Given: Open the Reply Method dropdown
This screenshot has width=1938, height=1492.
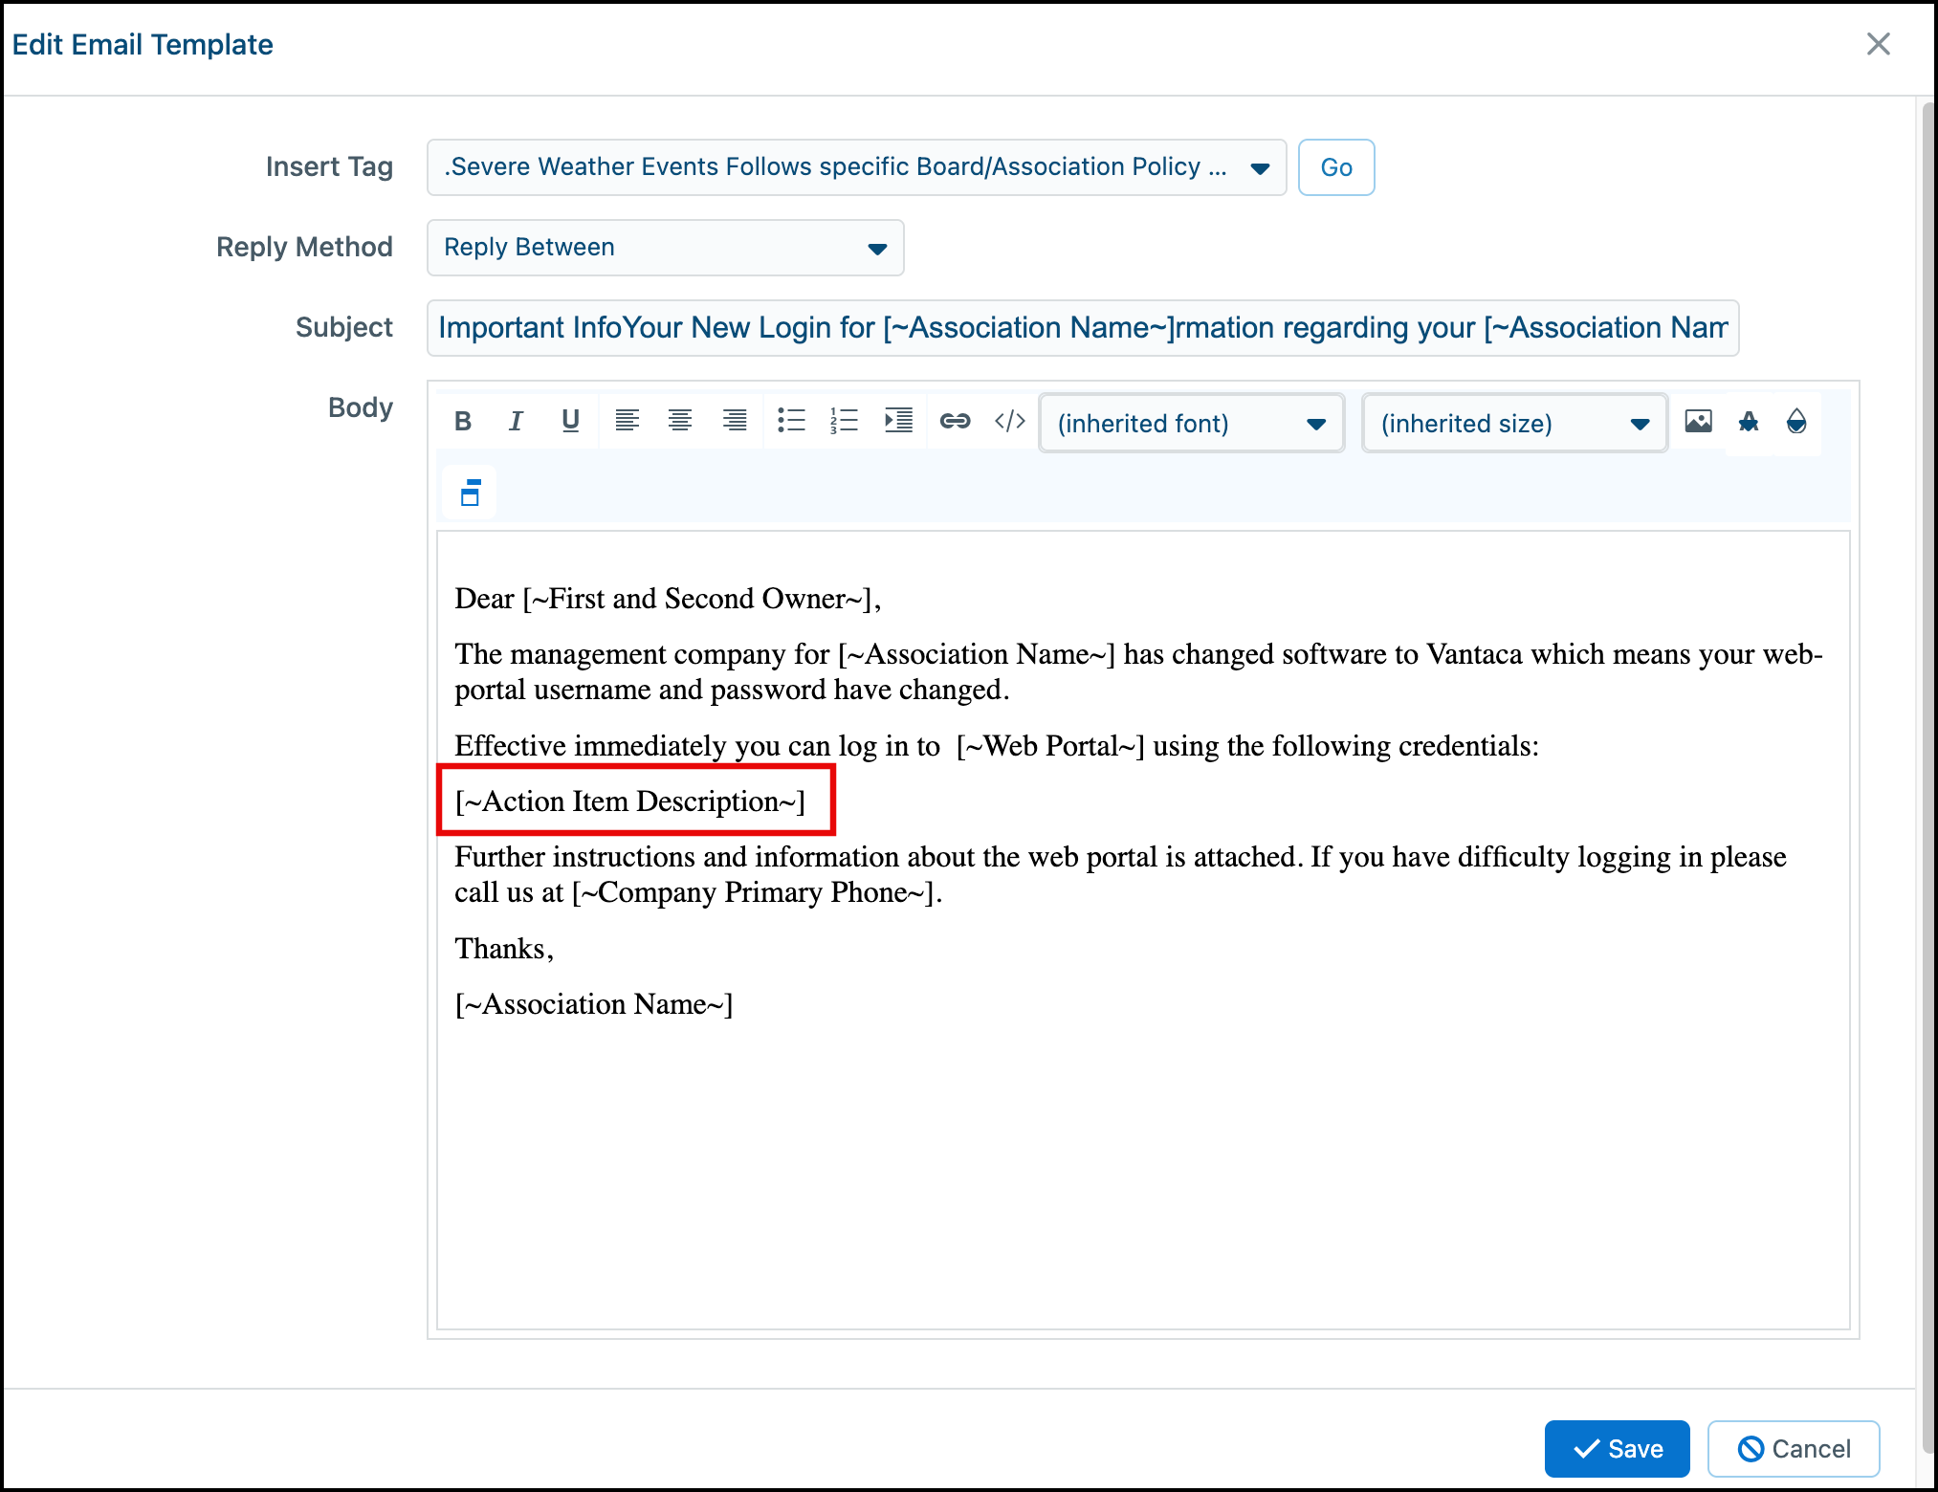Looking at the screenshot, I should [665, 248].
